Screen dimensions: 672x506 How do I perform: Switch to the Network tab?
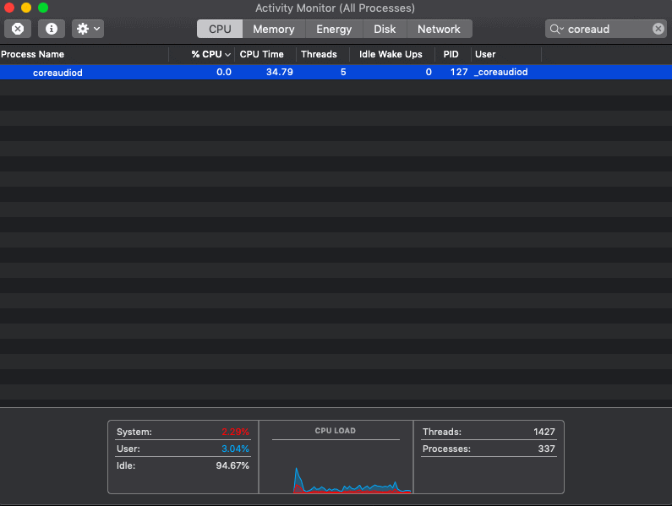pos(440,29)
